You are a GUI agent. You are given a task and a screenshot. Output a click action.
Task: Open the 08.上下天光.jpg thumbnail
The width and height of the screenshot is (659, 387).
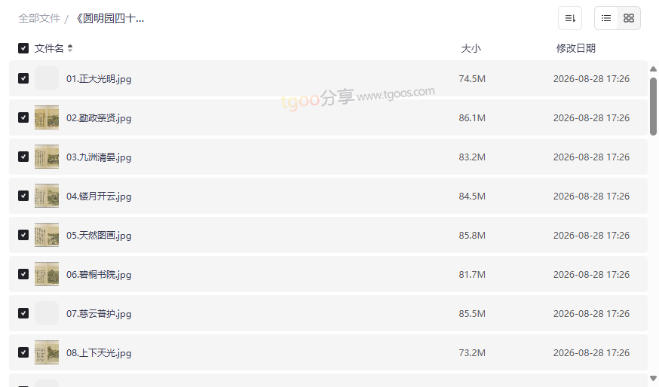[x=47, y=352]
